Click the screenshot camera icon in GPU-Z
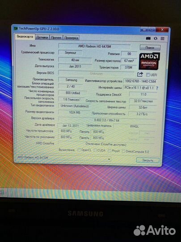The width and height of the screenshot is (181, 242). click(x=148, y=38)
